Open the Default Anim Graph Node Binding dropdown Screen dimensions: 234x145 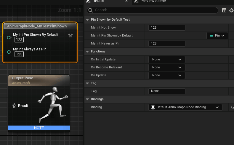pyautogui.click(x=185, y=107)
